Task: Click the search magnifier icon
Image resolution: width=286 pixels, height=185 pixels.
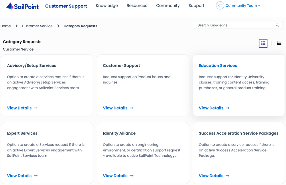Action: [x=277, y=25]
